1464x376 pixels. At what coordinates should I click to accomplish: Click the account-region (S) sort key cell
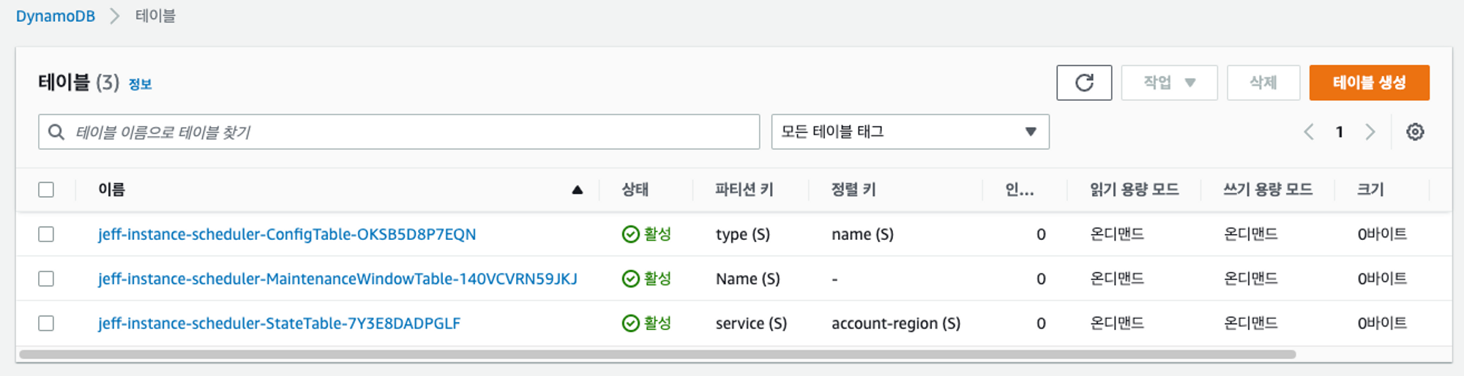[896, 323]
